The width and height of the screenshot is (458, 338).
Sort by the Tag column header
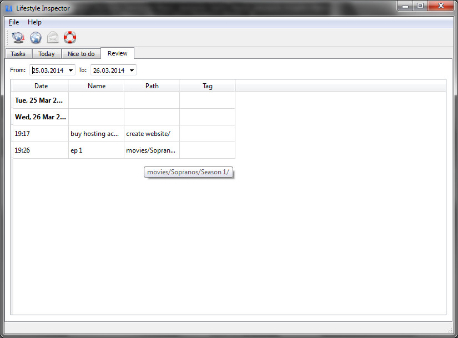pos(208,86)
